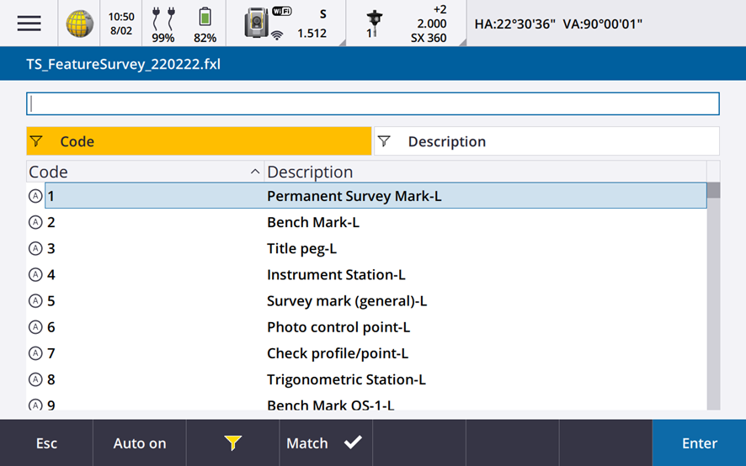Sort by the Code column header
Image resolution: width=746 pixels, height=466 pixels.
pos(145,172)
